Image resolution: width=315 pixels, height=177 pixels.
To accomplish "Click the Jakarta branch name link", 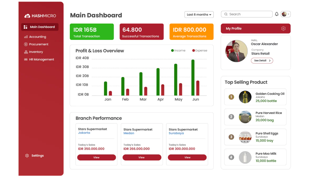I will point(84,133).
